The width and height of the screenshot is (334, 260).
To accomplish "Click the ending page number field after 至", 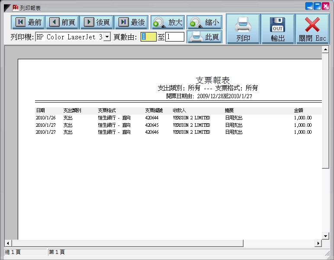I will point(175,37).
